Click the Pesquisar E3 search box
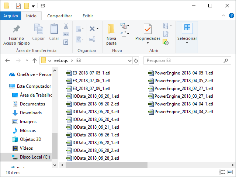Screen dimensions: 236x177 point(184,60)
